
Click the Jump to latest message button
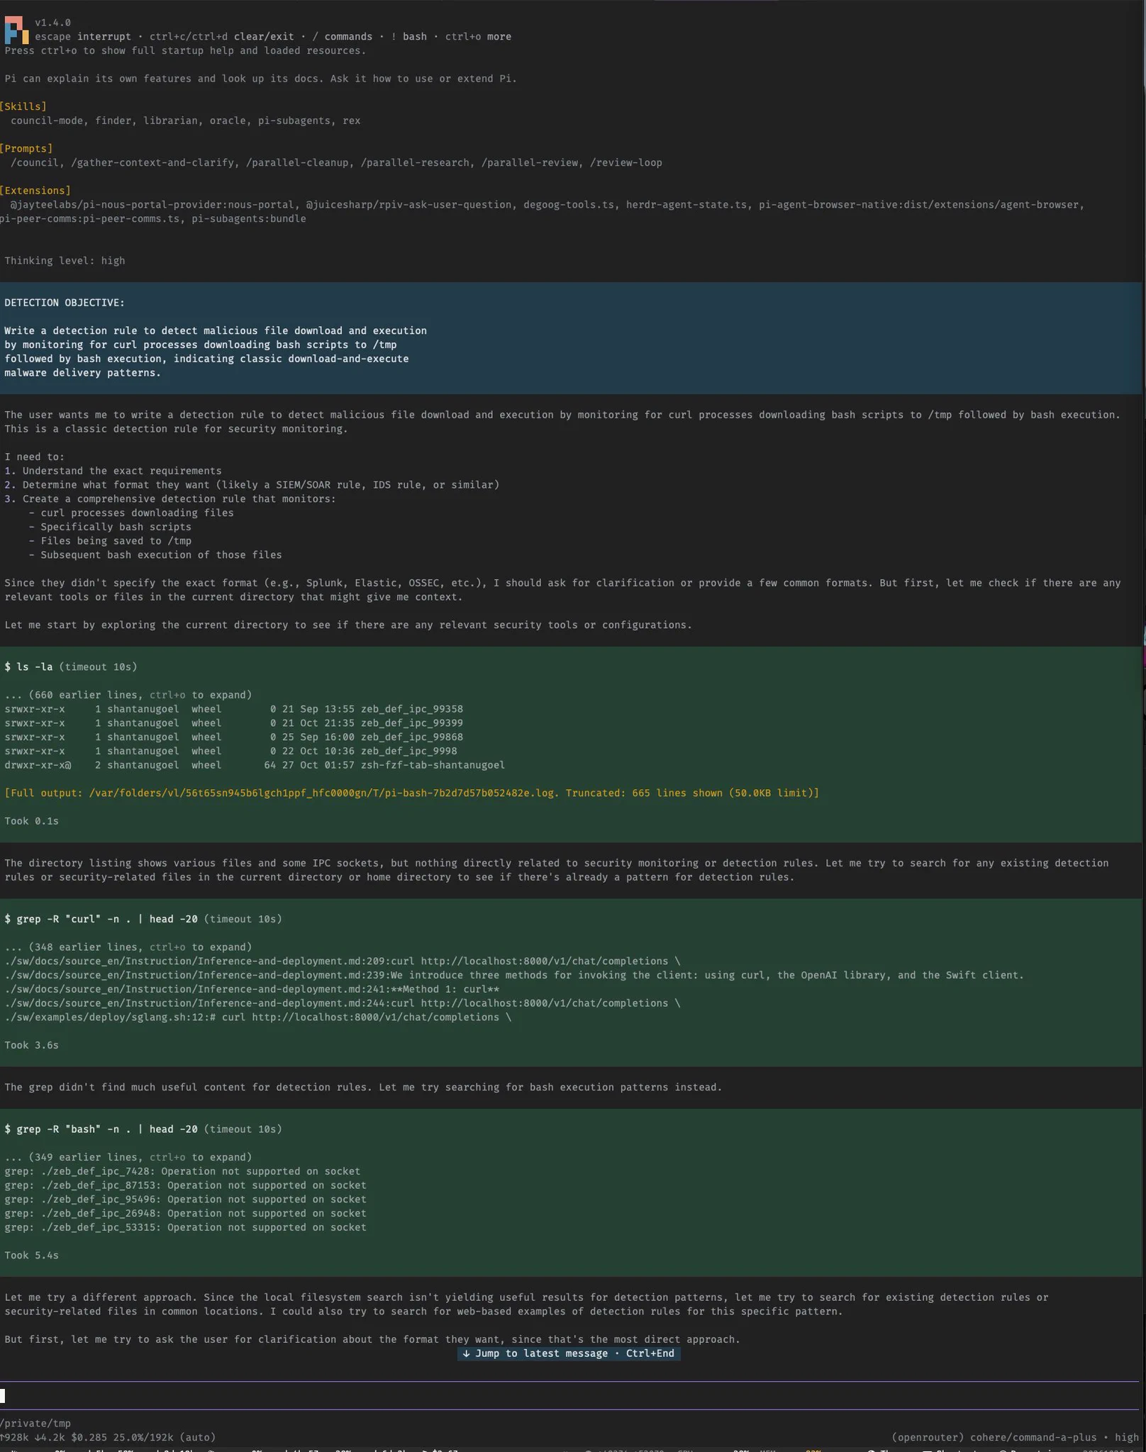(x=569, y=1353)
